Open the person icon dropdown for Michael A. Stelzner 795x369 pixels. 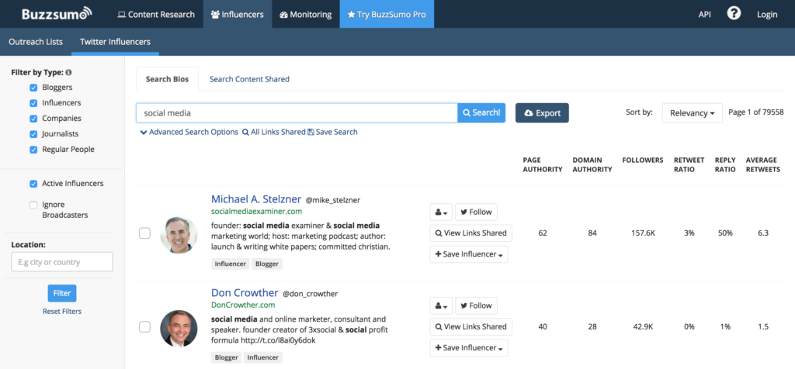pyautogui.click(x=441, y=212)
